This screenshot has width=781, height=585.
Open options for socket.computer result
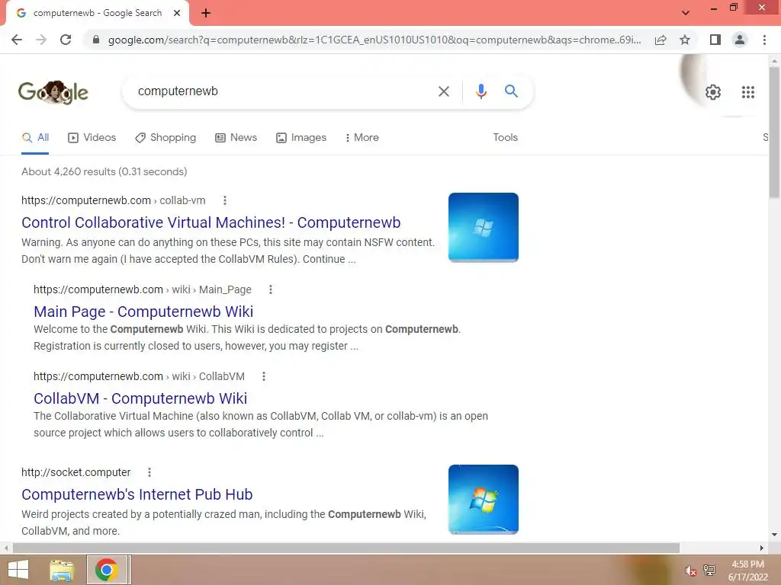click(149, 472)
